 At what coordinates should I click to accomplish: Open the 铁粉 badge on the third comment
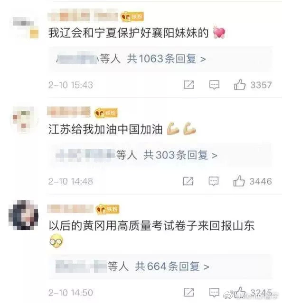tap(107, 209)
